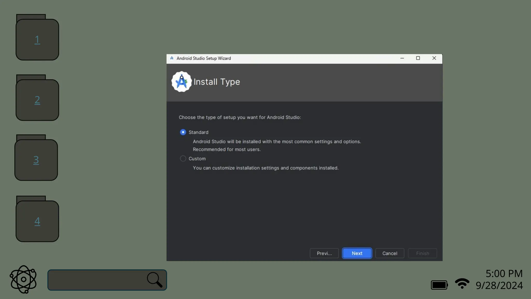Go back with the Previ... button
Image resolution: width=531 pixels, height=299 pixels.
[x=324, y=253]
